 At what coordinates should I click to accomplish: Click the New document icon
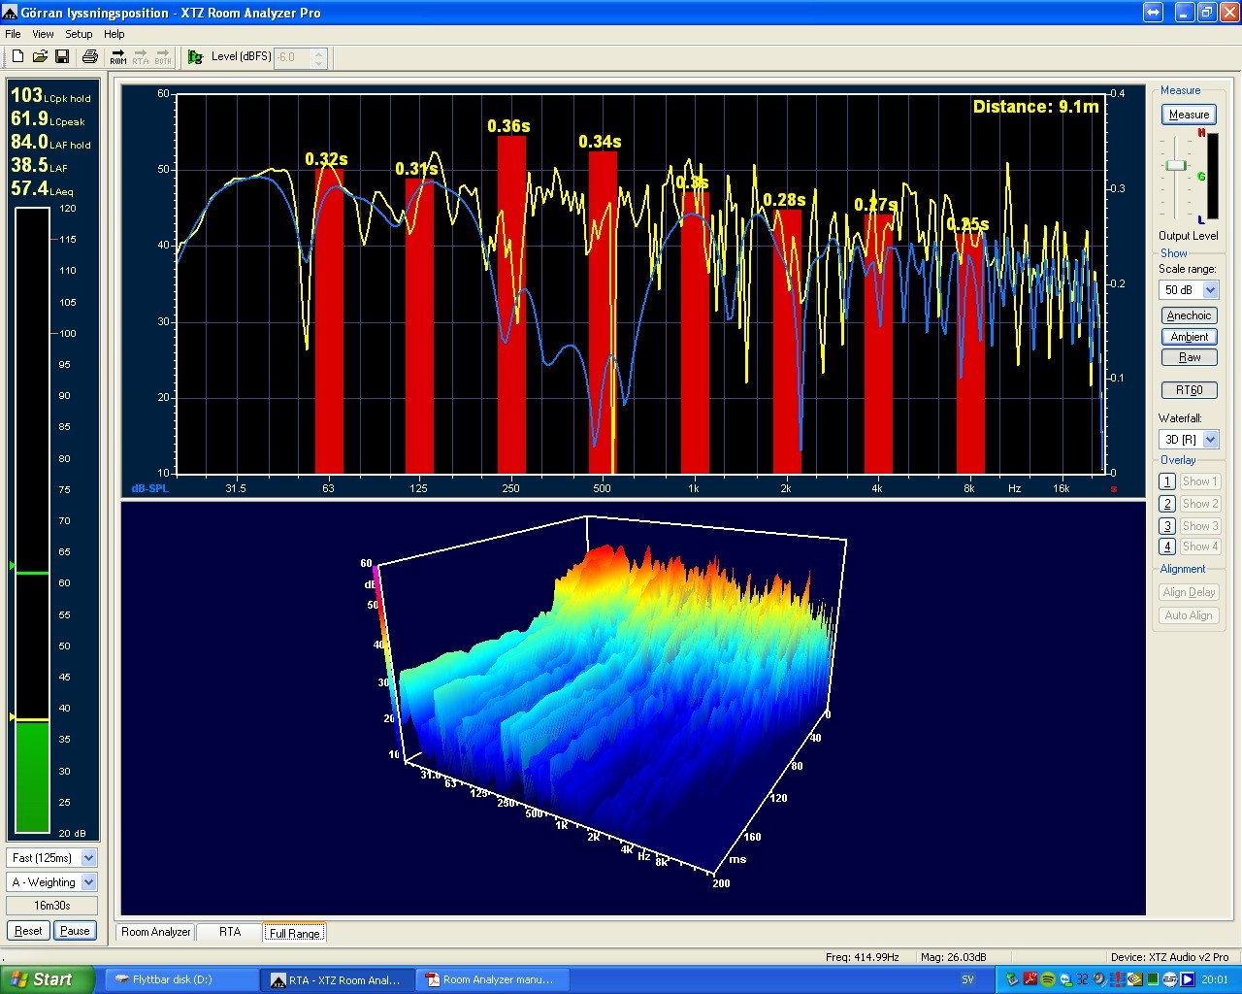pyautogui.click(x=18, y=56)
